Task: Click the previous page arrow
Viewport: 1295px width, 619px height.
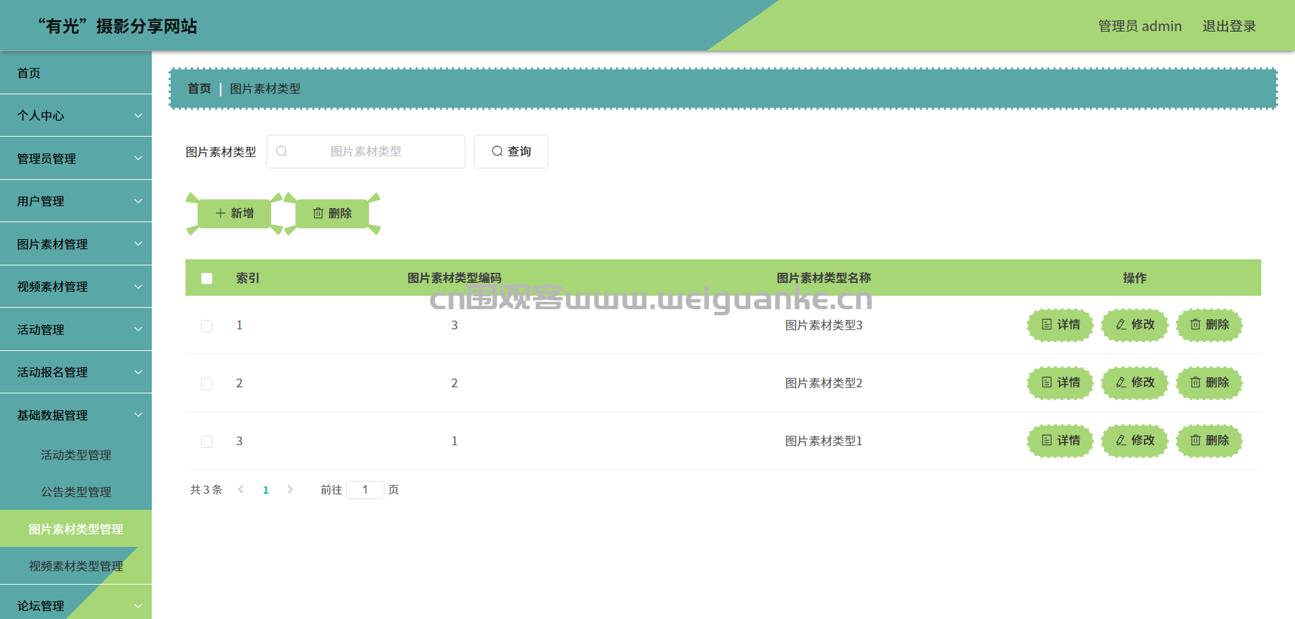Action: (x=241, y=490)
